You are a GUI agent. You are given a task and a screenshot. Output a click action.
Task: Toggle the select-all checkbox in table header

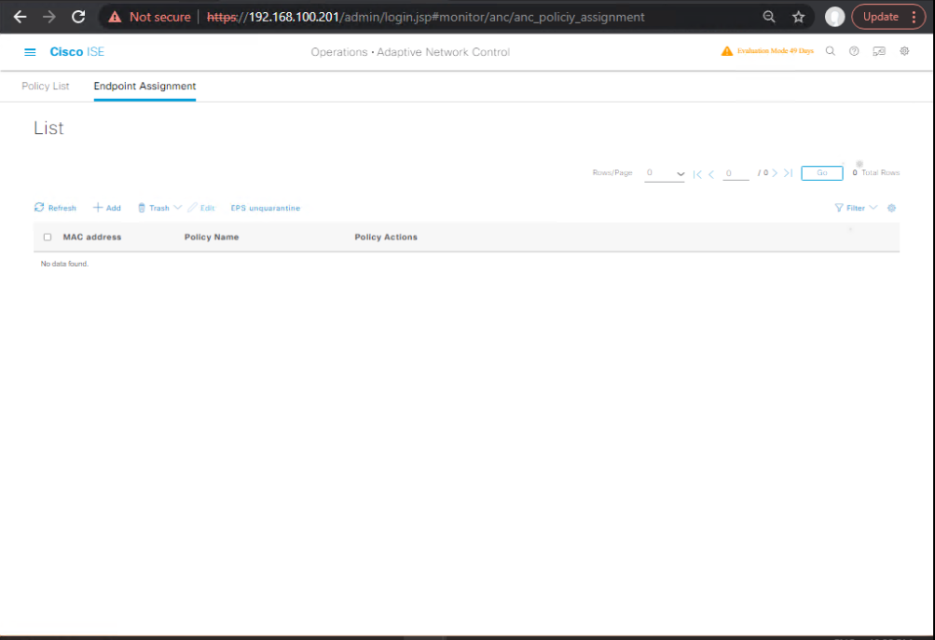point(48,238)
